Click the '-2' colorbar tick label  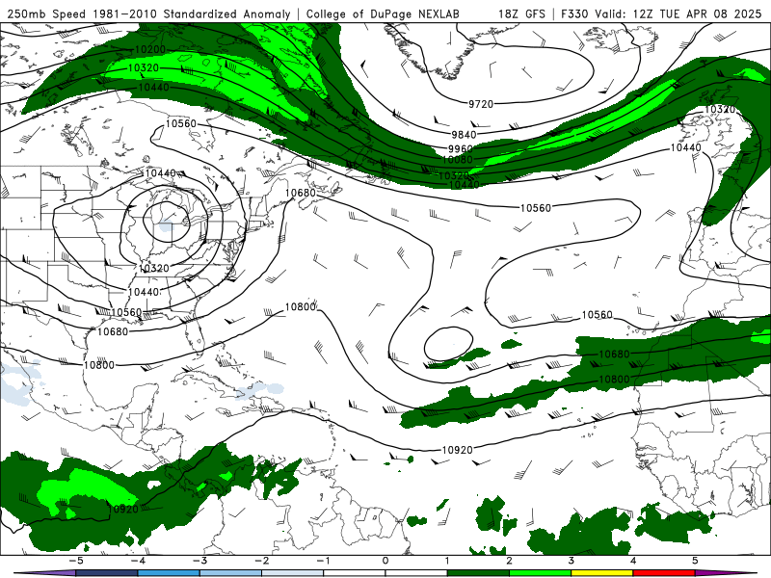click(261, 561)
